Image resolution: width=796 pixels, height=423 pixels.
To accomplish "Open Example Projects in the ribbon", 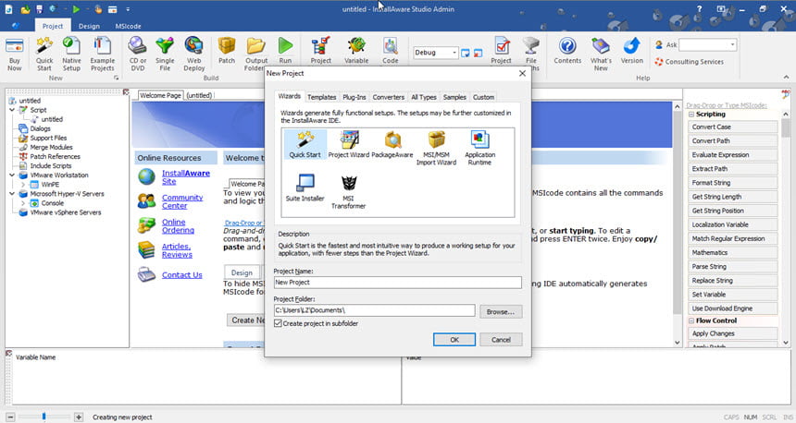I will click(103, 54).
